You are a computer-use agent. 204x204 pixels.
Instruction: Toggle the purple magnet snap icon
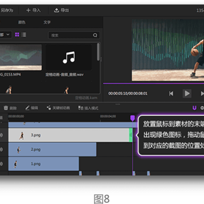click(194, 108)
